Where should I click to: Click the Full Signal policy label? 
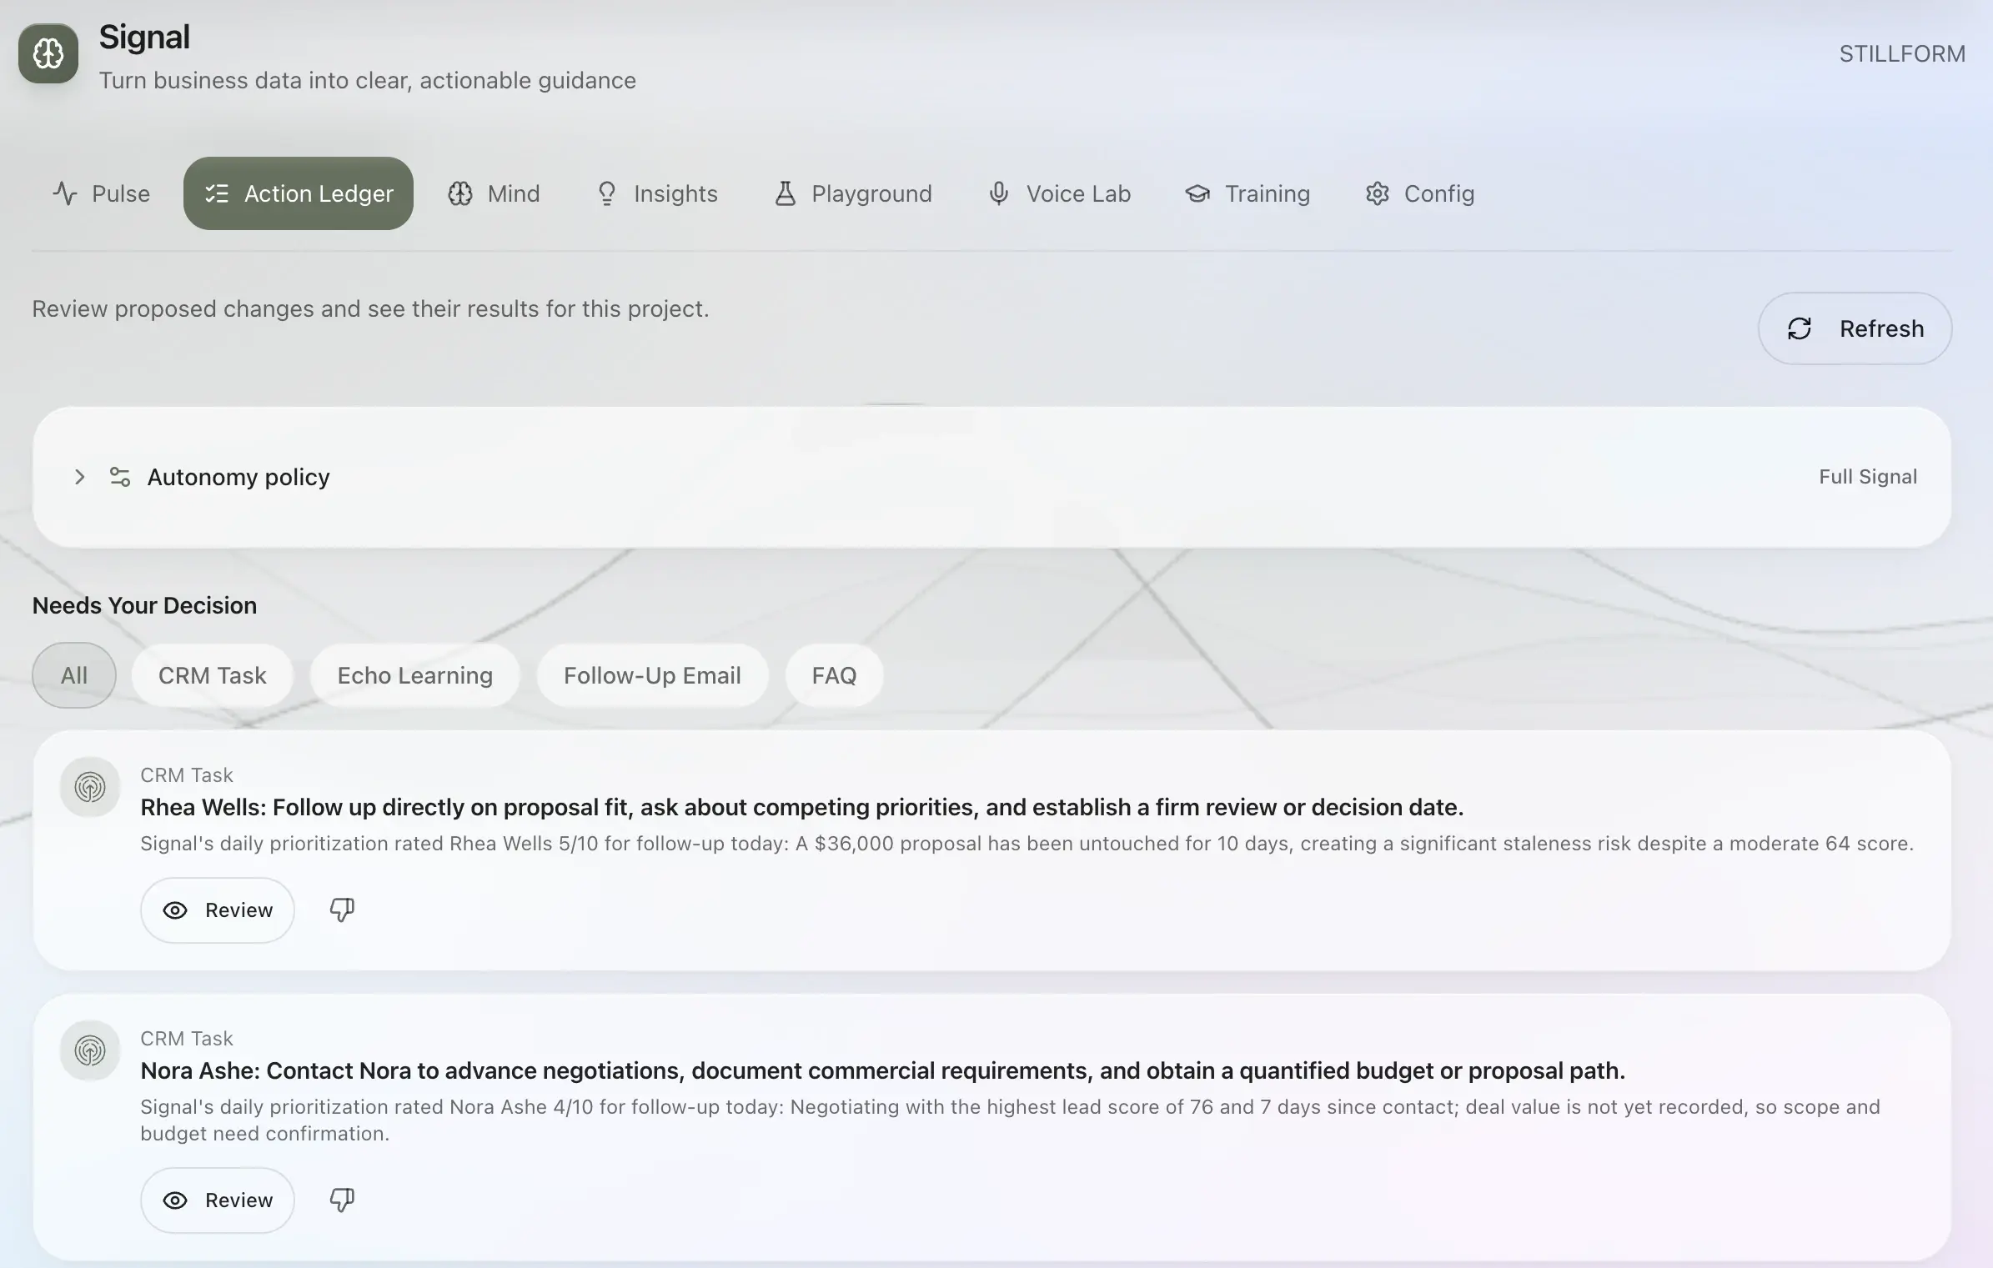click(x=1868, y=477)
